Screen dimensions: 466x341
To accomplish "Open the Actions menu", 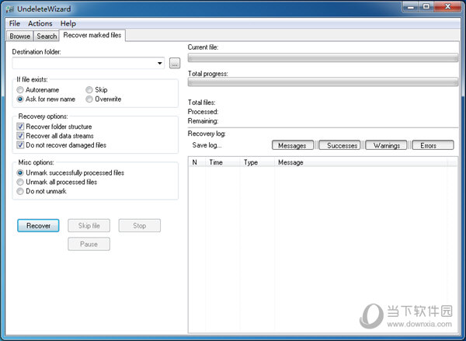I will coord(40,23).
